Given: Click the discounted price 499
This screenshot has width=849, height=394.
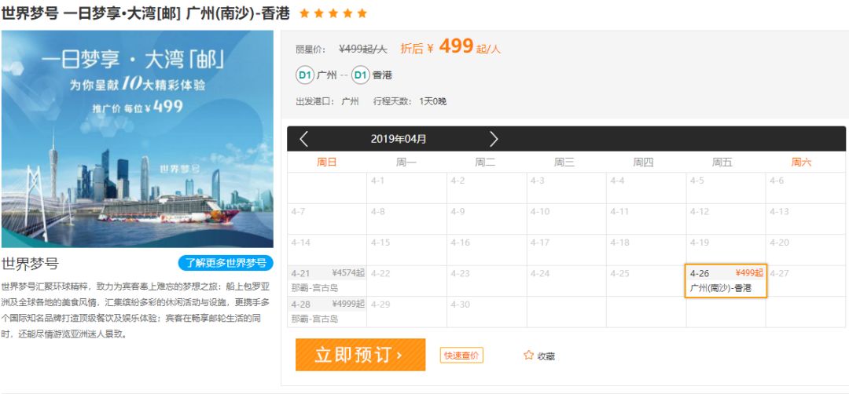Looking at the screenshot, I should 457,46.
